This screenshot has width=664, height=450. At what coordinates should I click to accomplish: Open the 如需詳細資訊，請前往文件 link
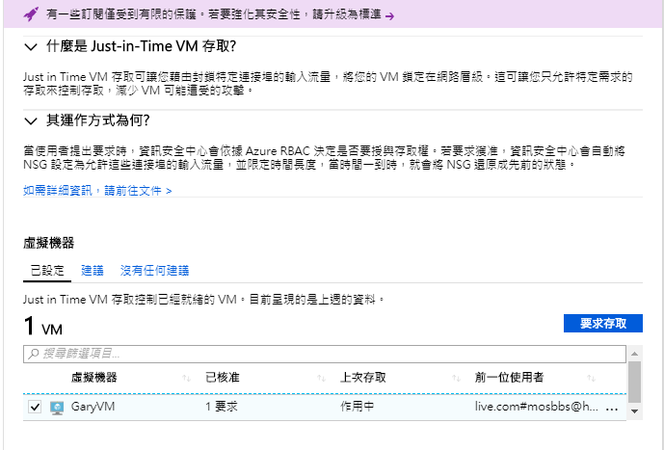click(97, 191)
